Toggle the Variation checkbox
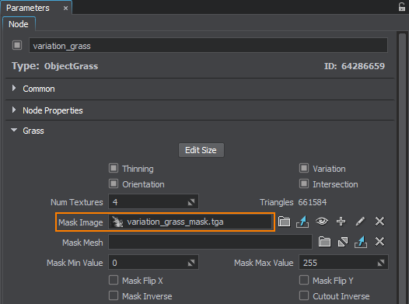 pyautogui.click(x=304, y=168)
